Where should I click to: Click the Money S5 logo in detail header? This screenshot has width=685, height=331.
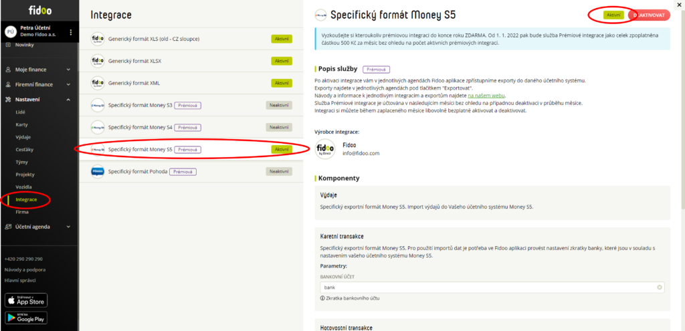tap(320, 15)
